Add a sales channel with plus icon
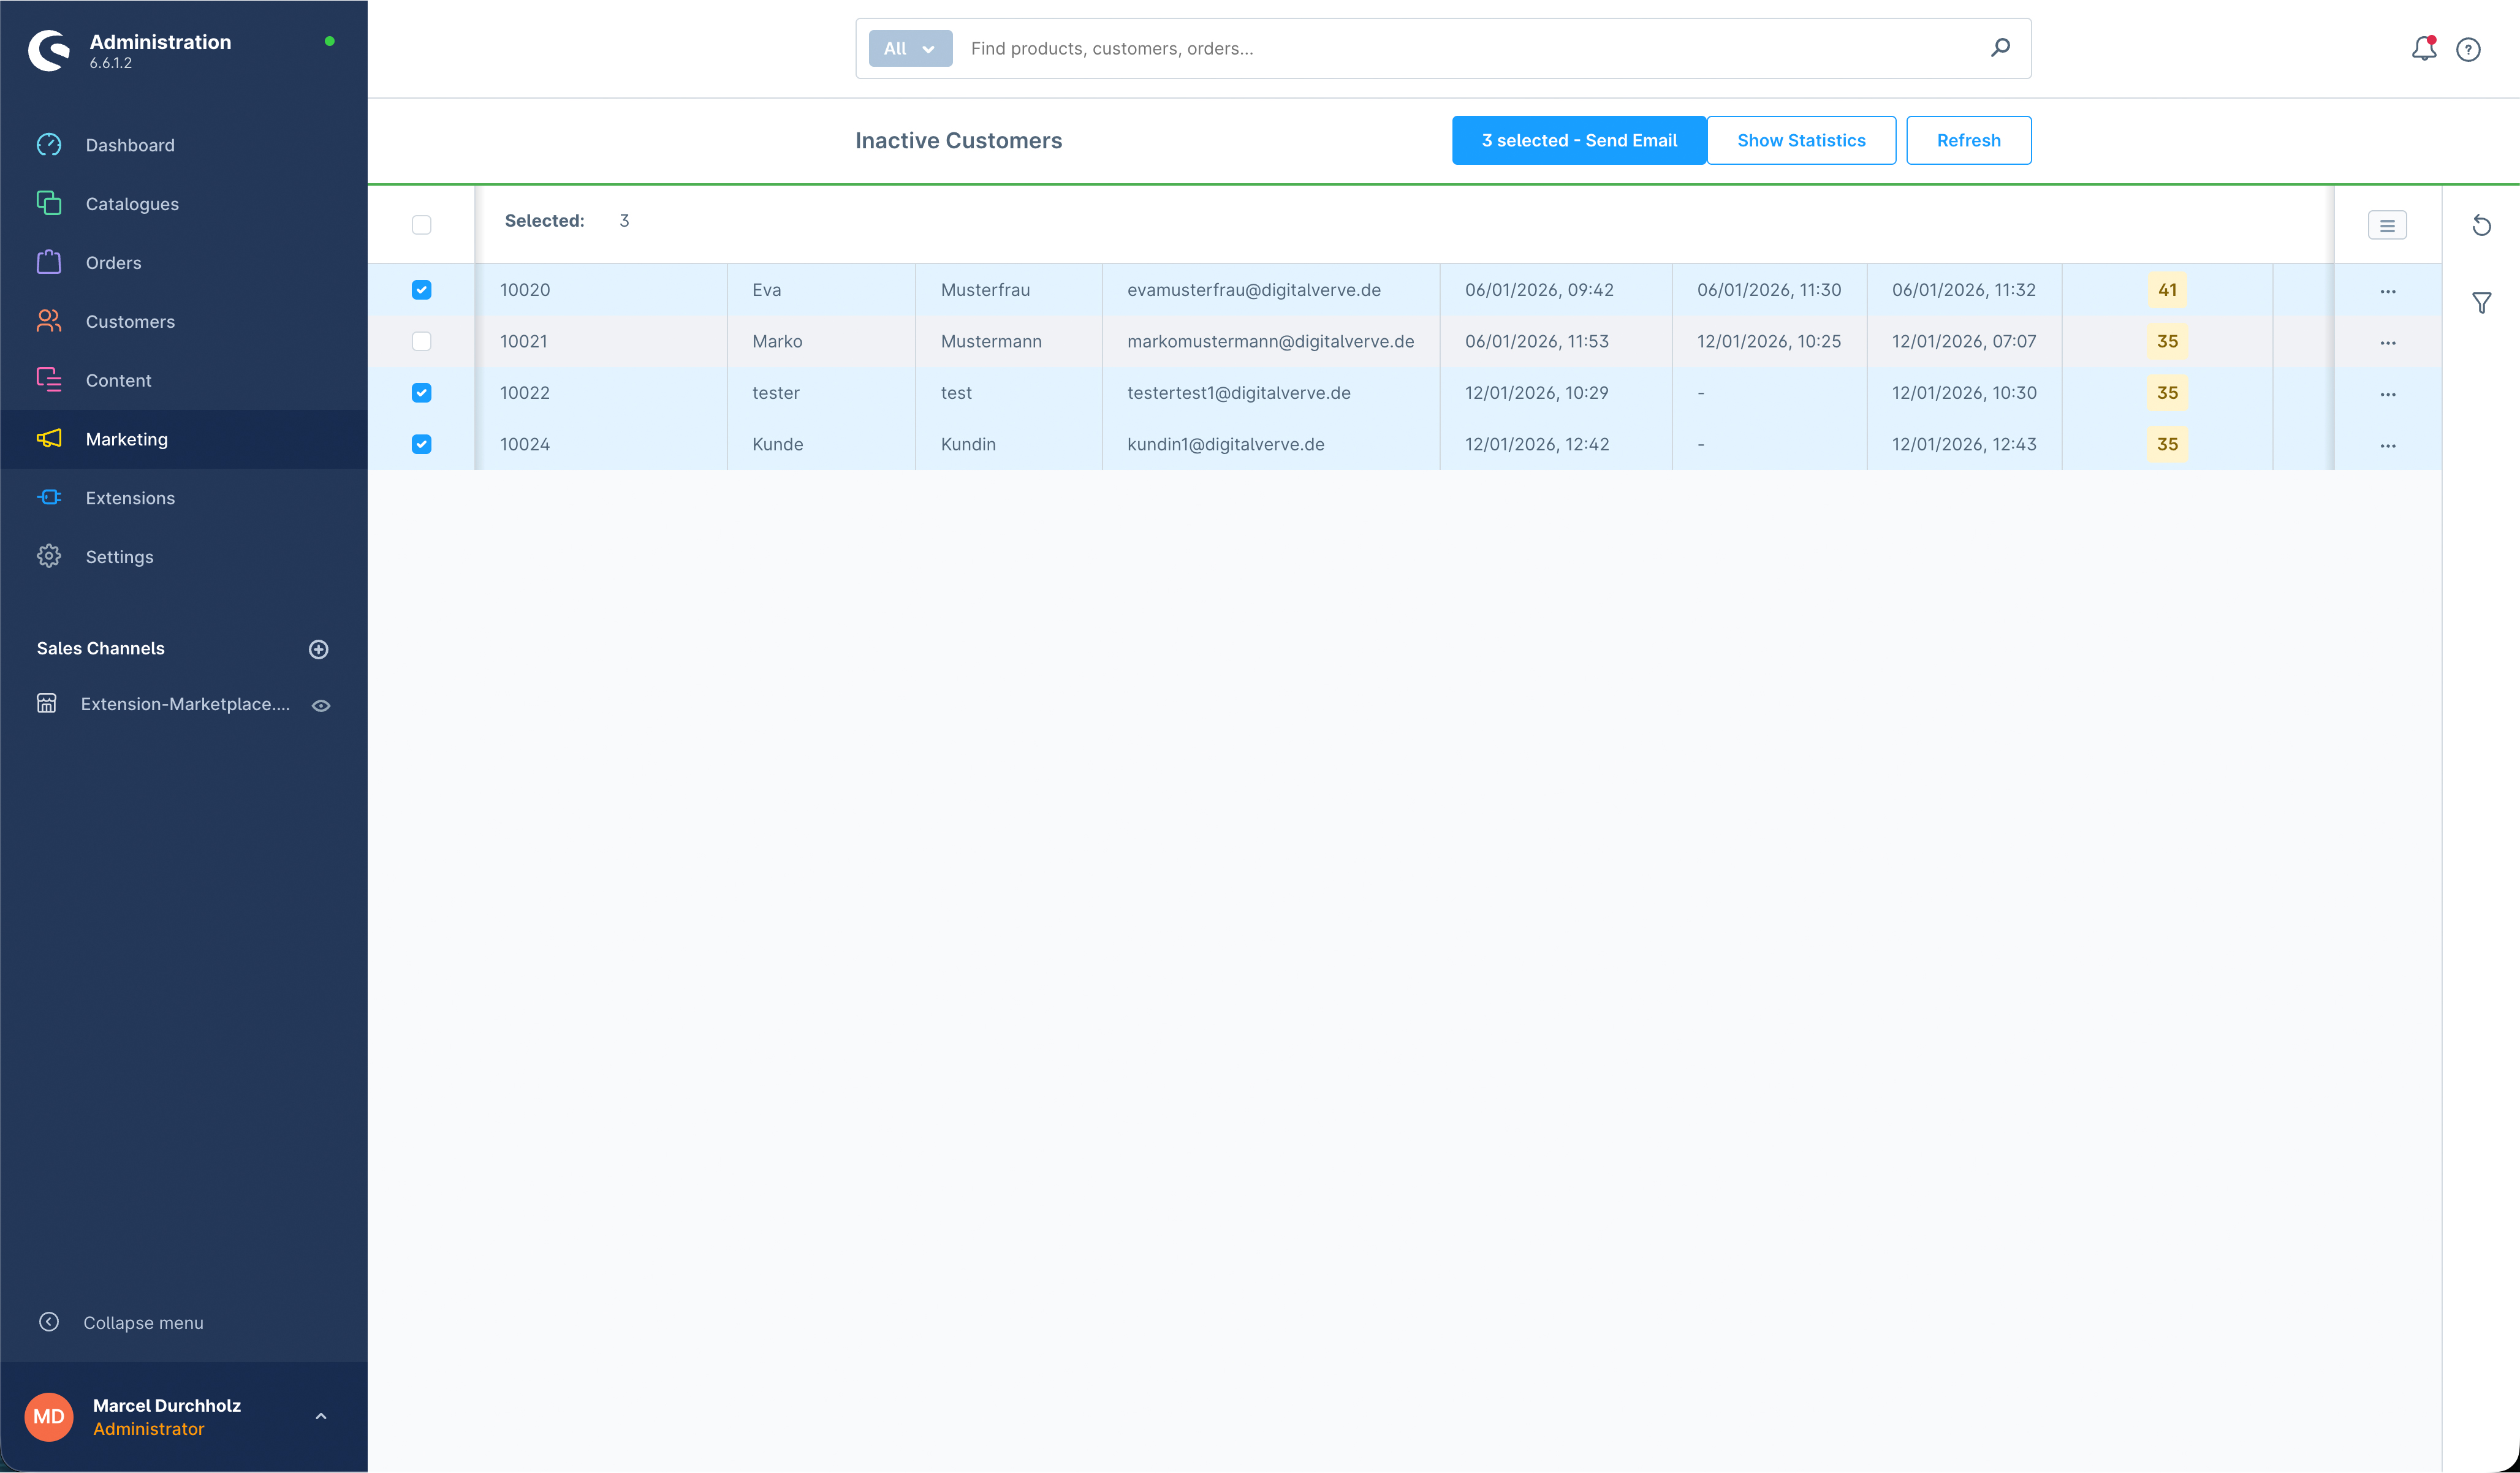 tap(318, 649)
